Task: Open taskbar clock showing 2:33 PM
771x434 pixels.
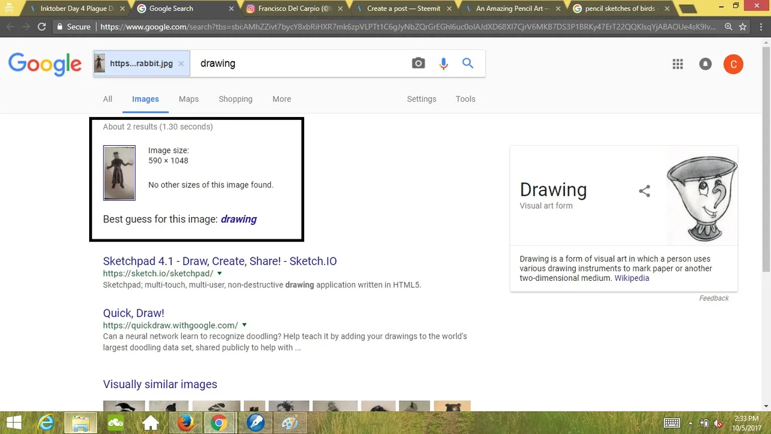Action: click(746, 423)
